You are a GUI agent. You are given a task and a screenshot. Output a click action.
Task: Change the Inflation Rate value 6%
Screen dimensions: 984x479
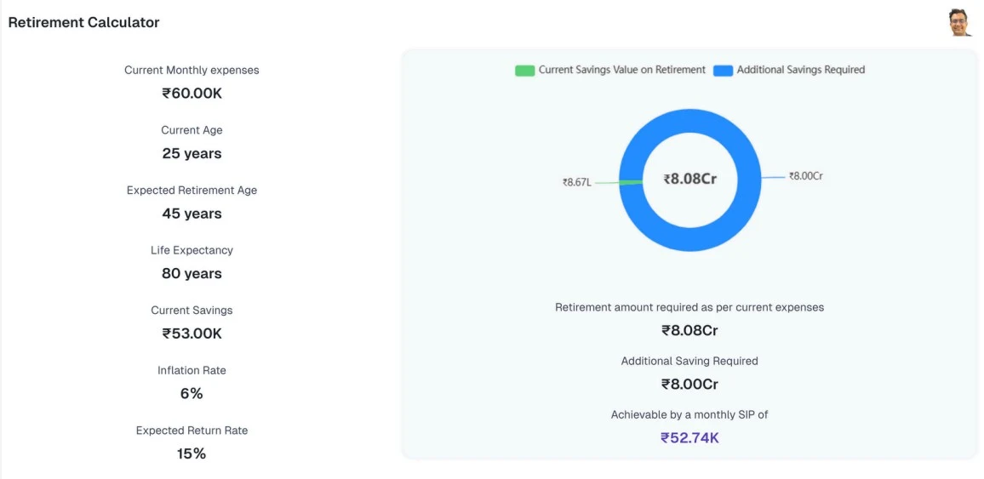coord(192,394)
